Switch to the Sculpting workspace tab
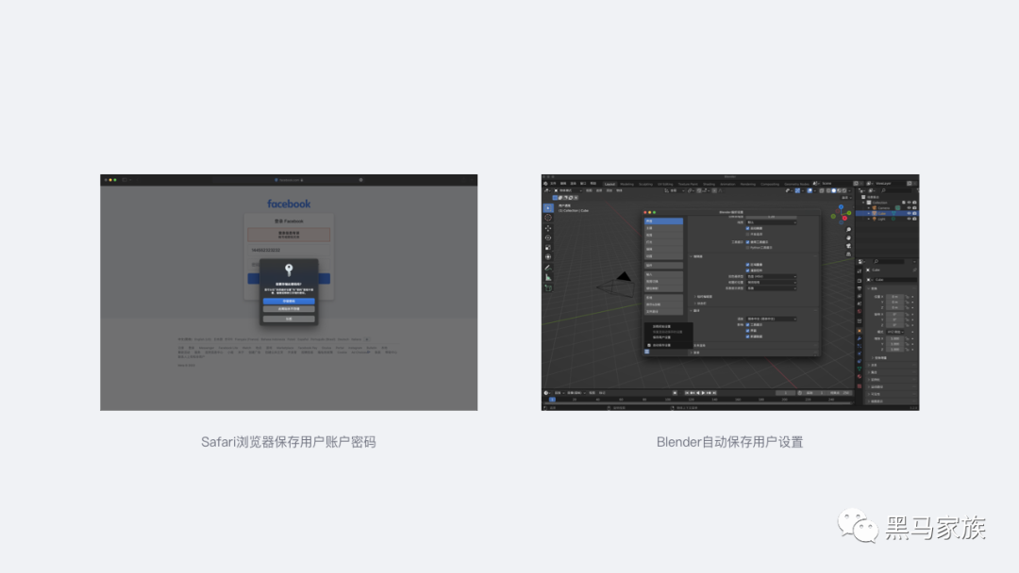Image resolution: width=1019 pixels, height=573 pixels. 645,185
